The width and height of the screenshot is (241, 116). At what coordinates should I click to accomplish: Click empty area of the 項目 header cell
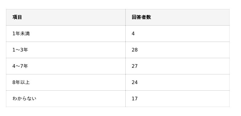click(x=74, y=17)
